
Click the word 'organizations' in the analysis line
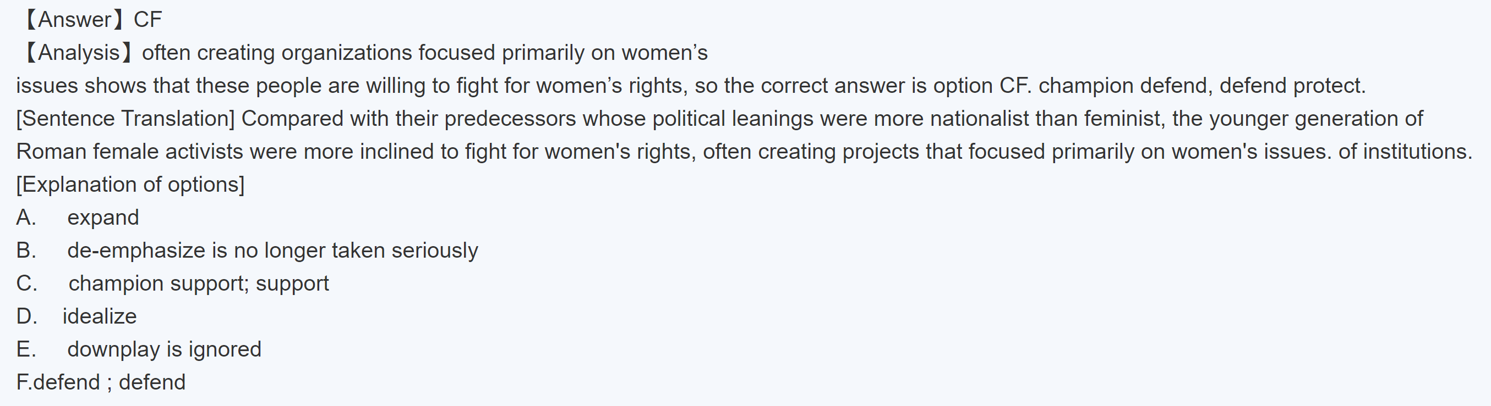[x=346, y=53]
